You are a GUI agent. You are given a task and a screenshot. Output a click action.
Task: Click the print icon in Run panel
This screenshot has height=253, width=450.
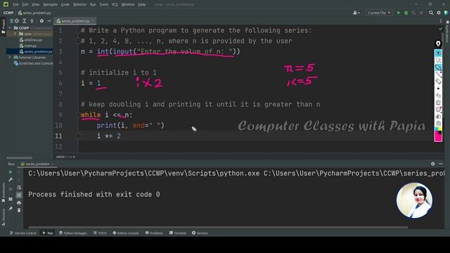click(x=19, y=203)
